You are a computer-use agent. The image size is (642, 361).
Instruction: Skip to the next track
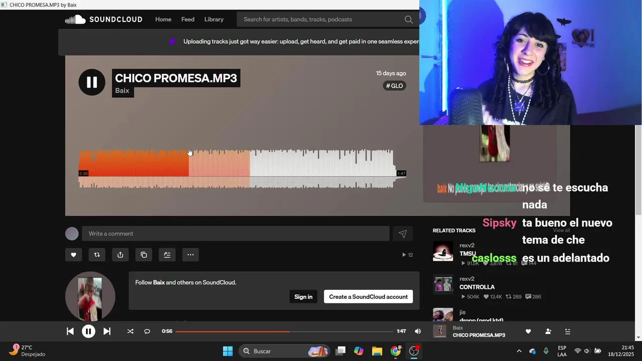[107, 331]
